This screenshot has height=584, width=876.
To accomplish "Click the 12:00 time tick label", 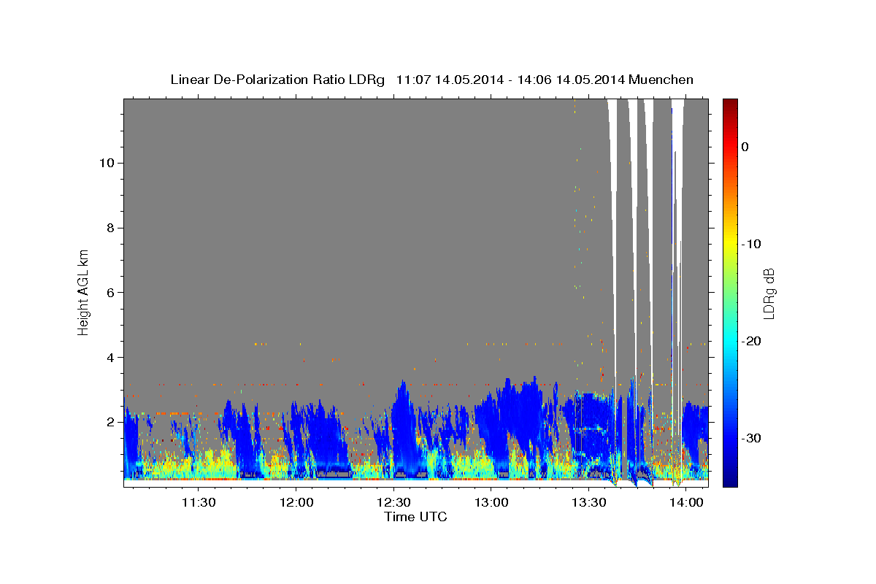I will (x=296, y=502).
